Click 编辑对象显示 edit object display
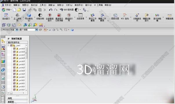The height and width of the screenshot is (104, 175). [147, 17]
